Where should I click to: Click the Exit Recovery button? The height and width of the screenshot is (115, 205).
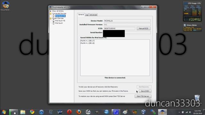tap(144, 87)
